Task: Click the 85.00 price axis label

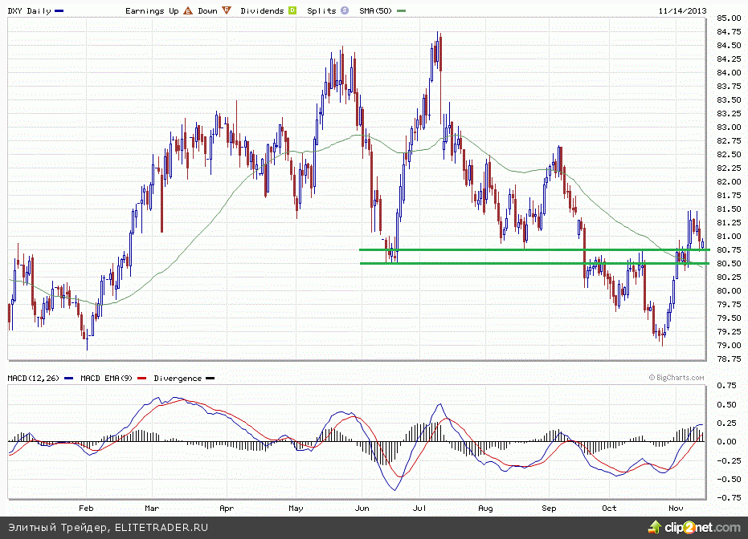Action: pyautogui.click(x=730, y=18)
